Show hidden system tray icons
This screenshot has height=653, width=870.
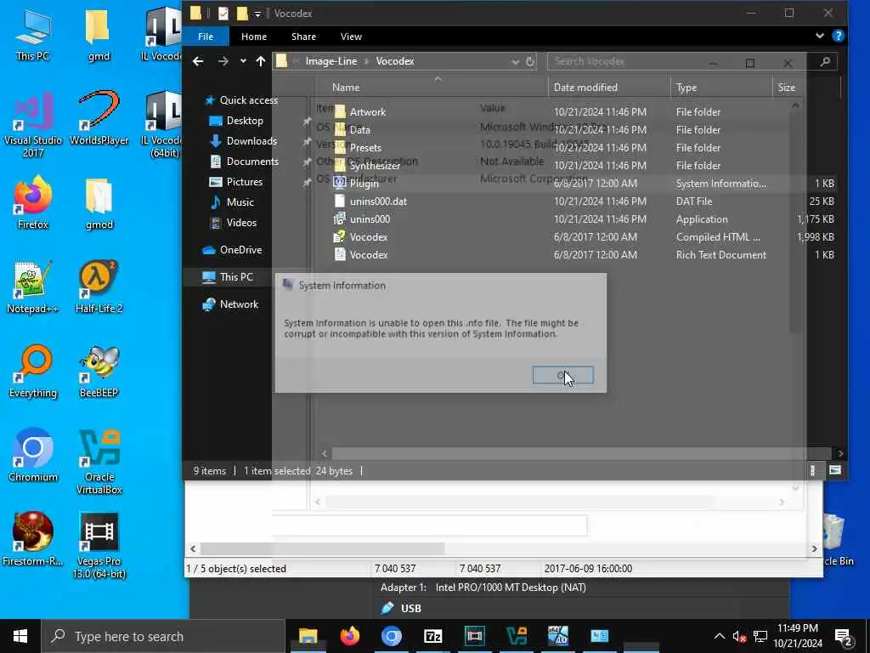point(719,636)
